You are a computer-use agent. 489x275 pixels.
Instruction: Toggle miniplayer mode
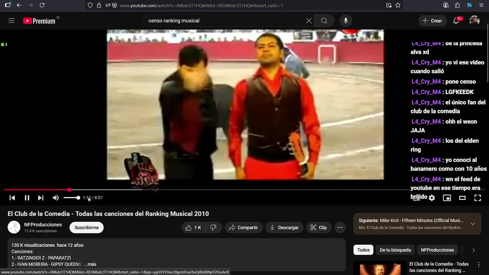(447, 198)
